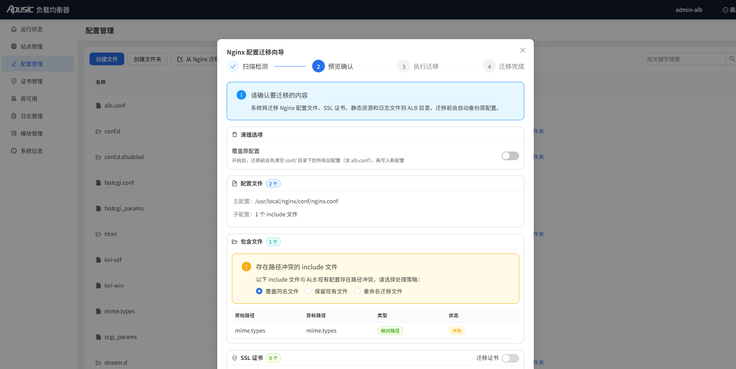Click the 1 个 include 文件 text
The height and width of the screenshot is (369, 736).
click(x=276, y=214)
